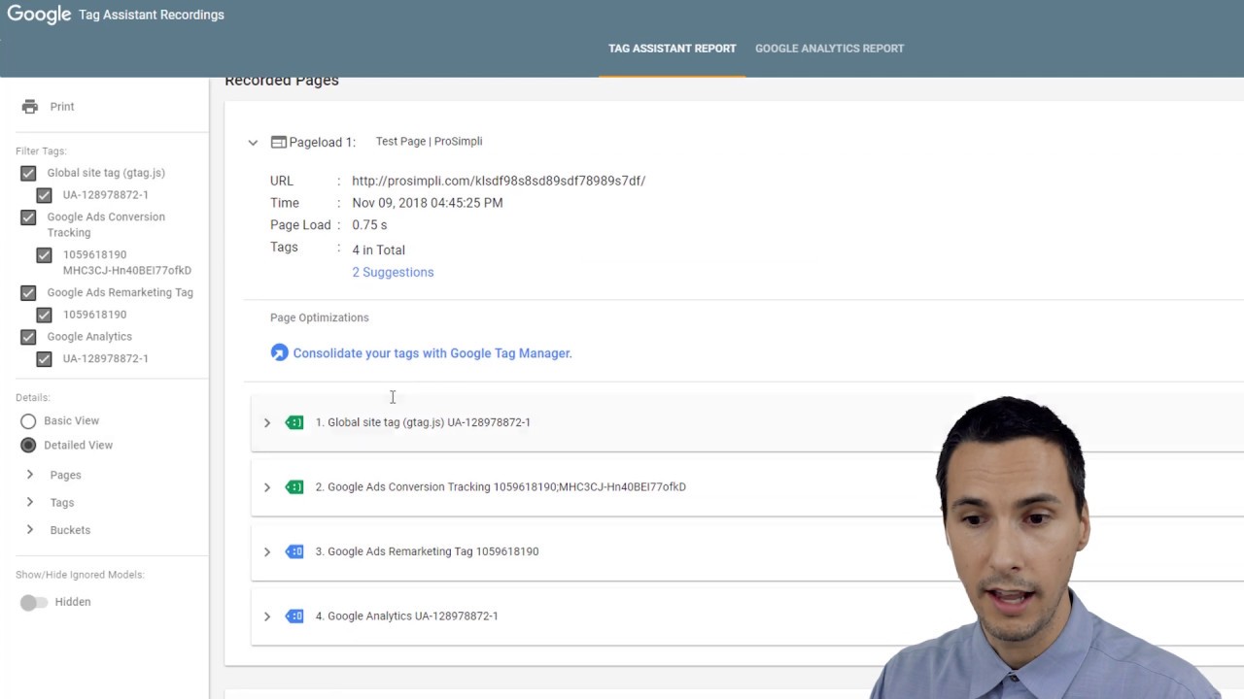The width and height of the screenshot is (1244, 699).
Task: Expand tag 1 Global site tag row
Action: pyautogui.click(x=267, y=422)
